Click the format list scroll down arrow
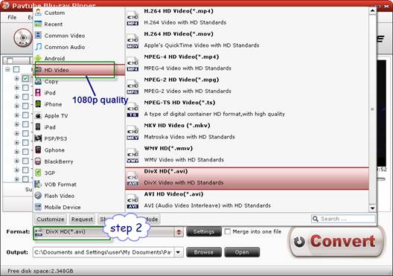 pos(372,208)
